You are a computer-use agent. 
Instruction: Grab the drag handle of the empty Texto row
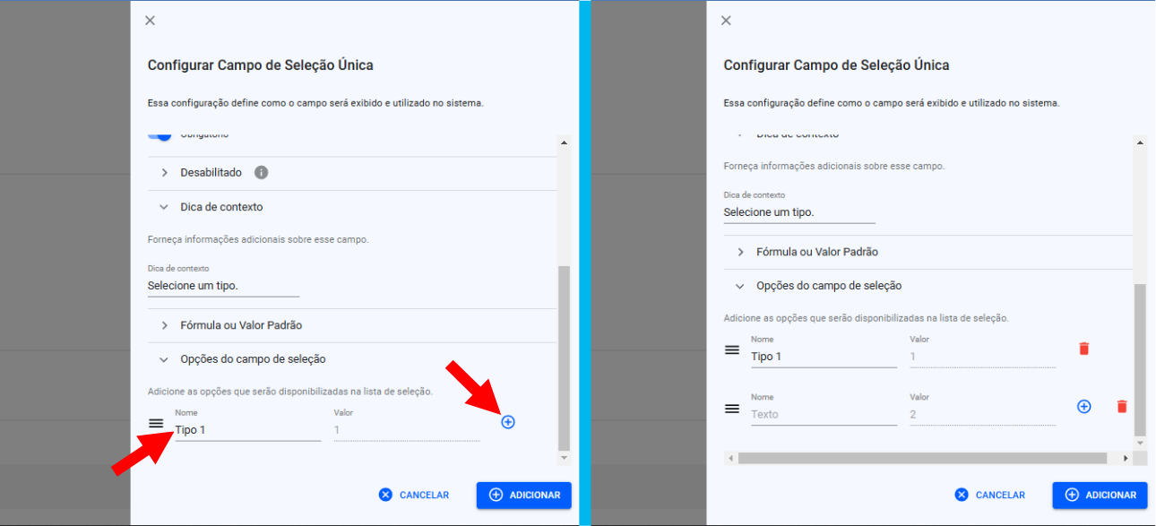732,408
